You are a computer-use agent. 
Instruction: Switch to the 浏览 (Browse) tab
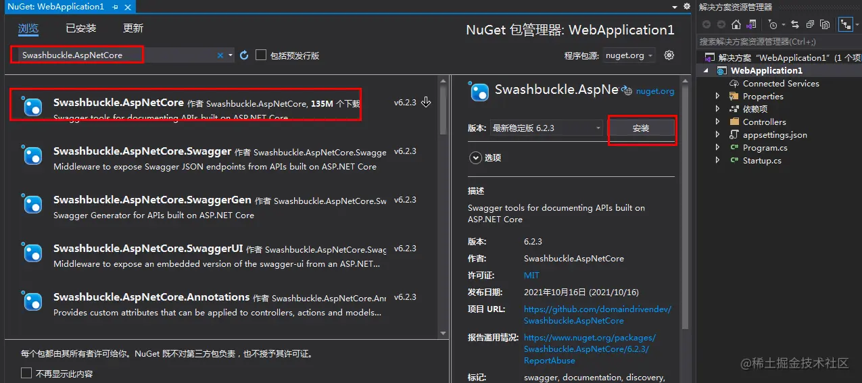coord(28,28)
